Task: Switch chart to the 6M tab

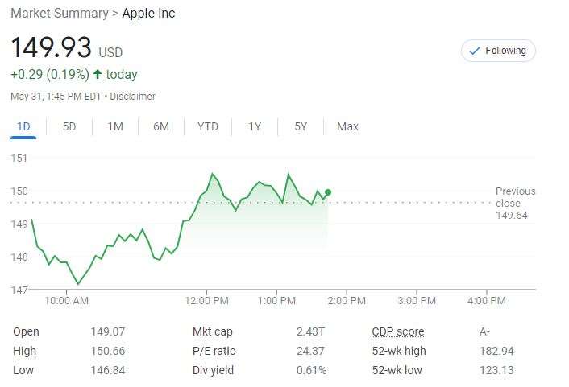Action: (x=161, y=126)
